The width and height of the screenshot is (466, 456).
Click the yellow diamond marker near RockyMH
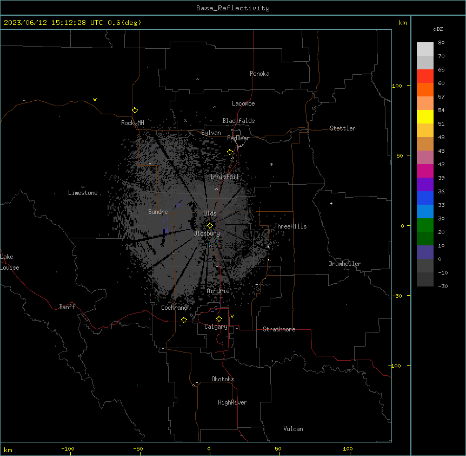pyautogui.click(x=135, y=110)
